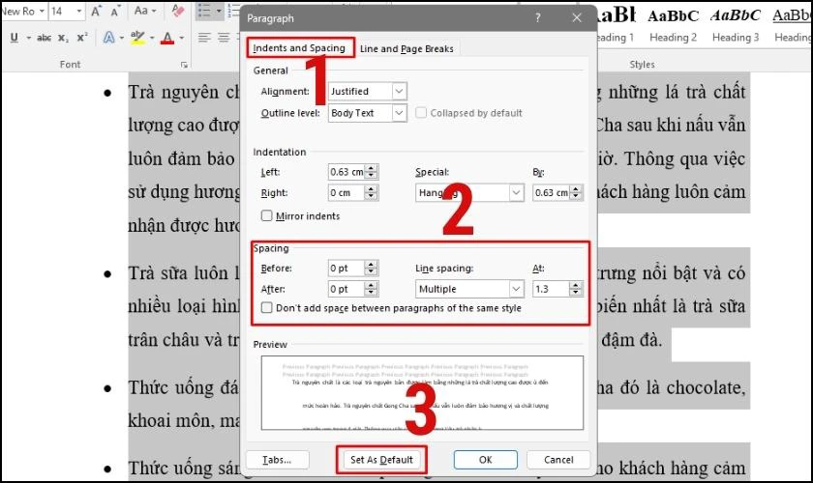This screenshot has height=483, width=813.
Task: Open the font color dropdown arrow
Action: 182,38
